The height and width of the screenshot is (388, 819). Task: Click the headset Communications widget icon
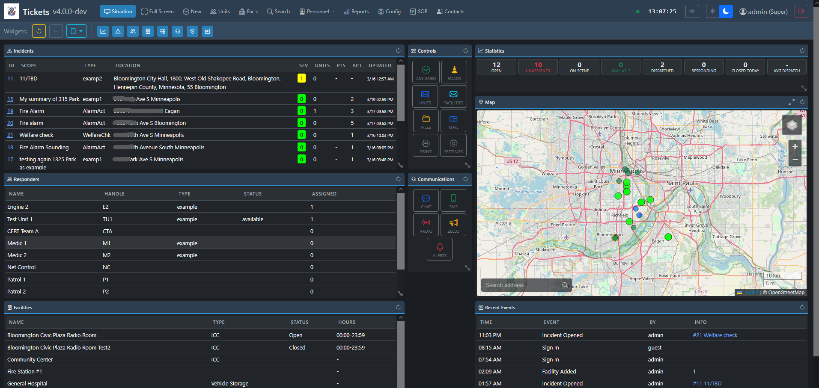[x=177, y=31]
